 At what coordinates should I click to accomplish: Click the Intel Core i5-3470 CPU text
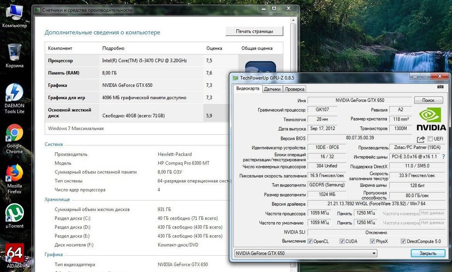coord(145,61)
